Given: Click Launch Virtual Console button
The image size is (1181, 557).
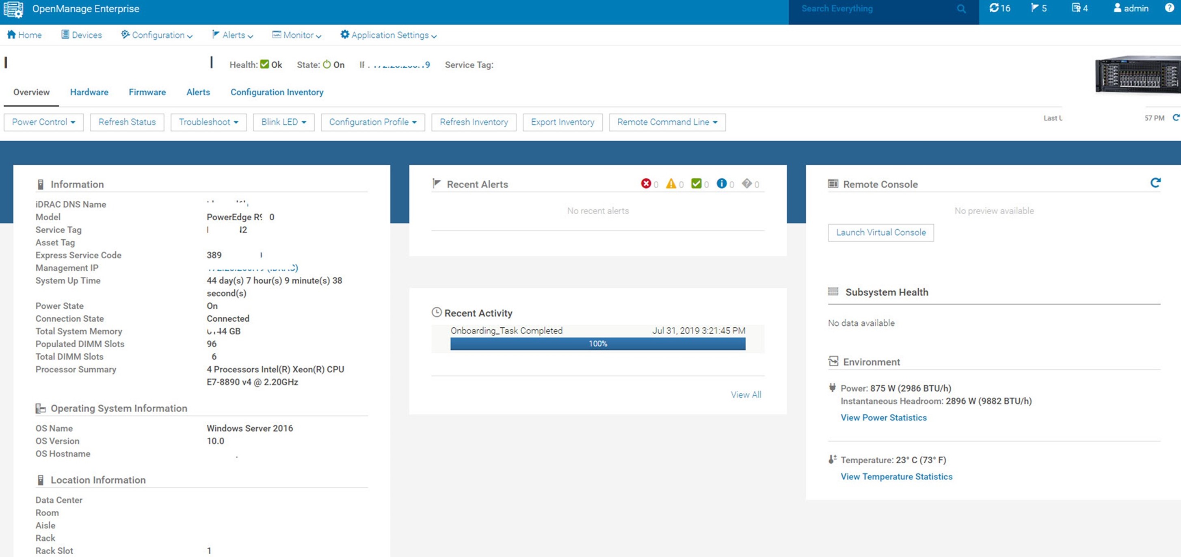Looking at the screenshot, I should 881,232.
